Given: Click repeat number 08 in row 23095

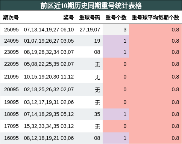Looking at the screenshot, I should (x=97, y=52).
